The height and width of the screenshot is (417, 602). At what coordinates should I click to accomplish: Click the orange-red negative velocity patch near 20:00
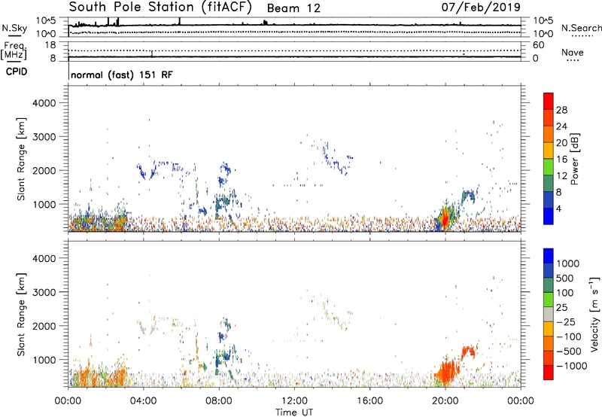[x=447, y=371]
